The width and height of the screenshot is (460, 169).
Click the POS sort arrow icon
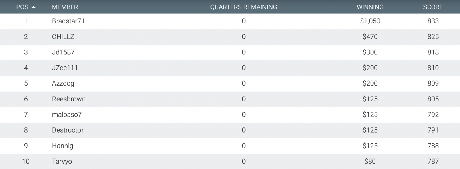pos(34,7)
